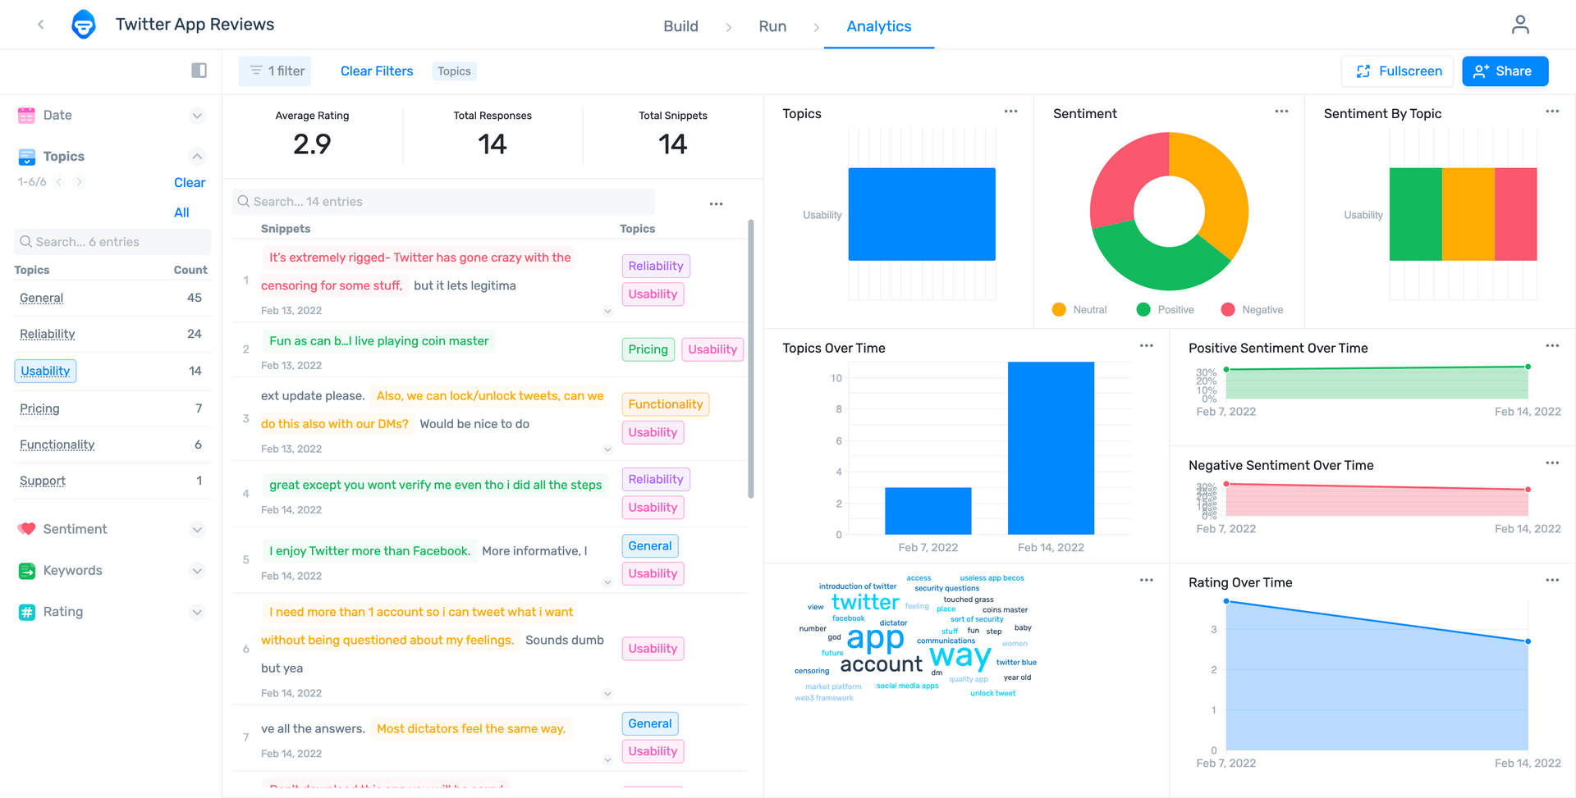Image resolution: width=1576 pixels, height=798 pixels.
Task: Click the Sentiment heart icon
Action: (25, 529)
